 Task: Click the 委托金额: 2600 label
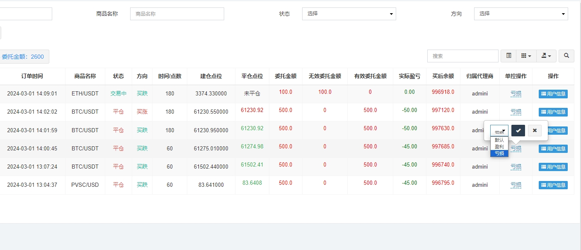click(x=23, y=57)
